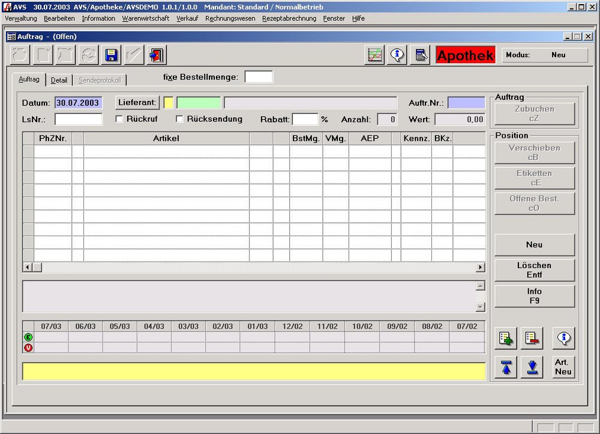
Task: Click the Rabatt percentage input field
Action: 305,119
